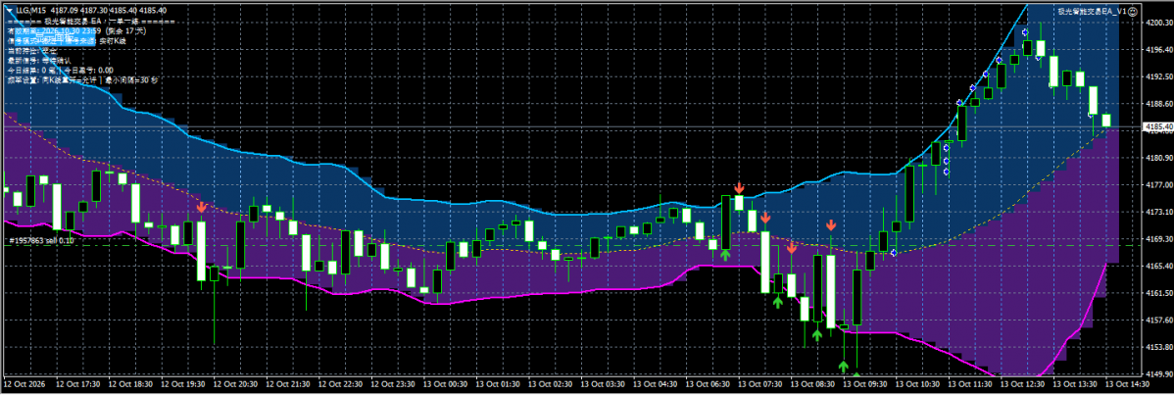Click the topmost blue diamond marker on the uptrend
Screen dimensions: 1174x395
(x=1025, y=32)
